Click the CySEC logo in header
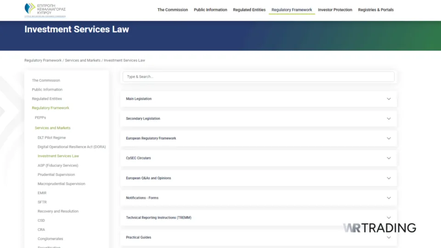Screen dimensions: 441x248 point(45,10)
